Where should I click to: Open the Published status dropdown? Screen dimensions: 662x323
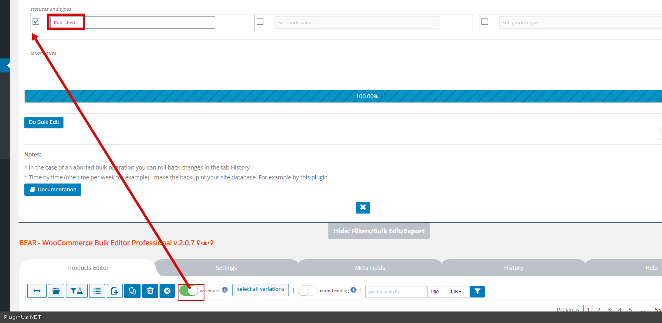tap(132, 23)
